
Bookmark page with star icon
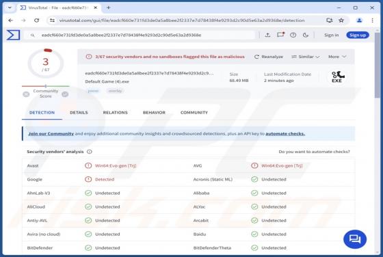341,21
